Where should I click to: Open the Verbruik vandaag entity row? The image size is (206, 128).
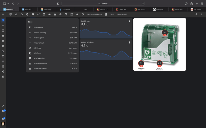52,33
